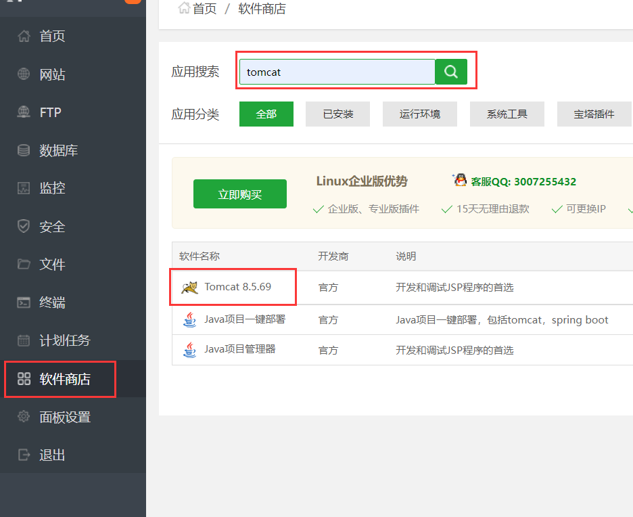The height and width of the screenshot is (517, 633).
Task: Switch filter to 运行环境
Action: tap(419, 114)
